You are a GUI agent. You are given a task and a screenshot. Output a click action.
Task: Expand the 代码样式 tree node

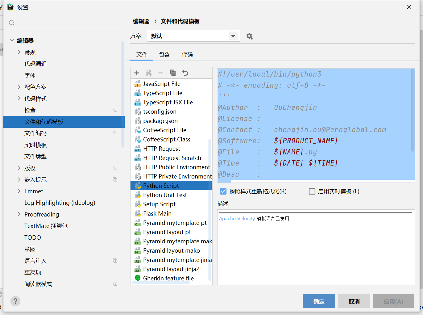coord(19,99)
